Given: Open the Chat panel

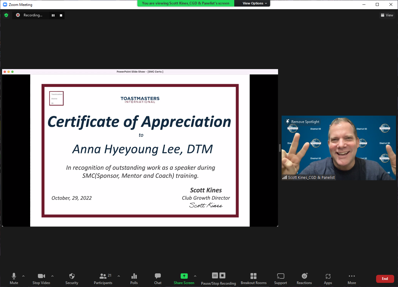Looking at the screenshot, I should (x=158, y=278).
